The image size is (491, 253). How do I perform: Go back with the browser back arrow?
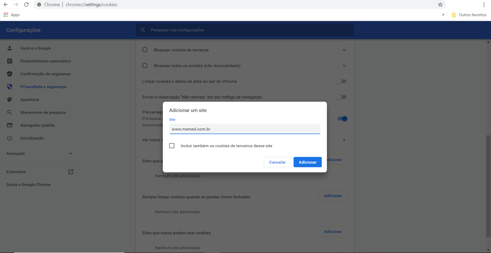(6, 5)
